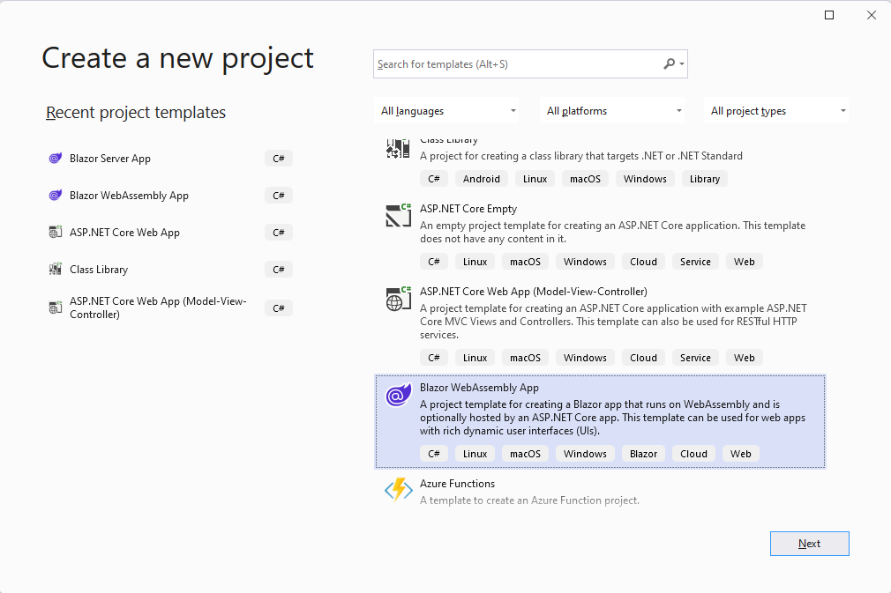Click the MVC template icon in the template list

coord(399,299)
